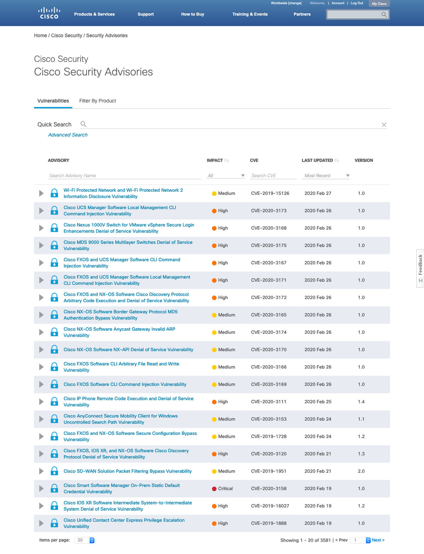Open the How to Buy menu
The width and height of the screenshot is (424, 554).
tap(193, 14)
